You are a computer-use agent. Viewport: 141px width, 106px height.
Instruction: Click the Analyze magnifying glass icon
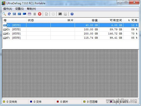[x=4, y=14]
